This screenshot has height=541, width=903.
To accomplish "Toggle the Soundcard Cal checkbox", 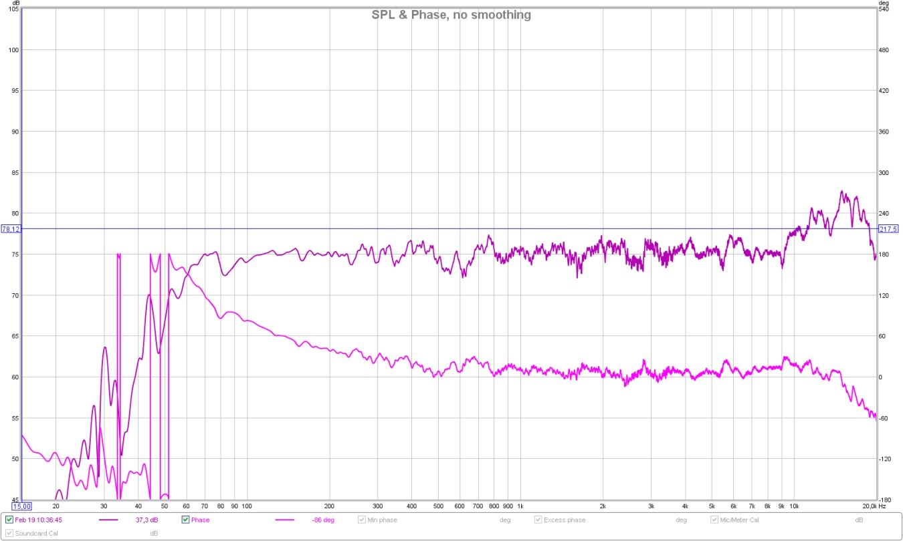I will pyautogui.click(x=9, y=533).
